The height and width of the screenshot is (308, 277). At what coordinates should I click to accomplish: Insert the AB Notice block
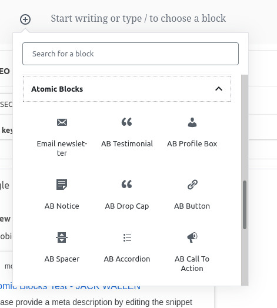coord(62,194)
